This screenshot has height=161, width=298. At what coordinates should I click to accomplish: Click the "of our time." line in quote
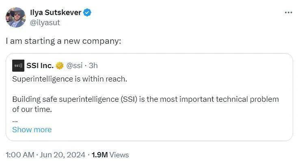pos(32,109)
